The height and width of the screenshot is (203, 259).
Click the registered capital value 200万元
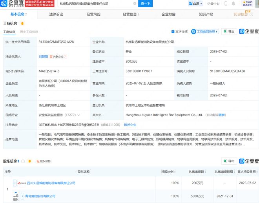(x=131, y=62)
